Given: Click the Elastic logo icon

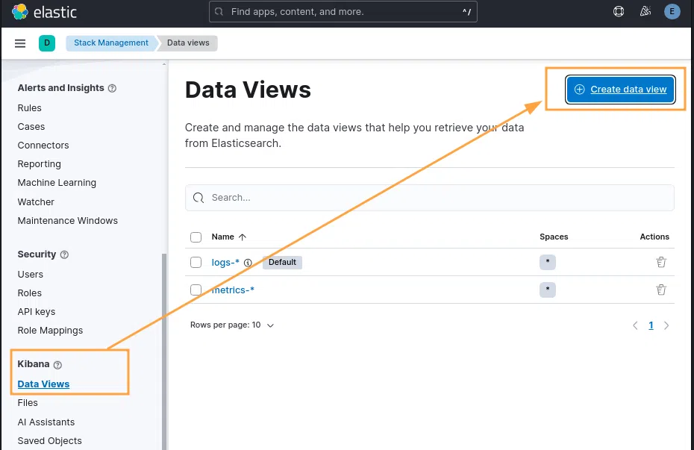Looking at the screenshot, I should click(x=21, y=12).
